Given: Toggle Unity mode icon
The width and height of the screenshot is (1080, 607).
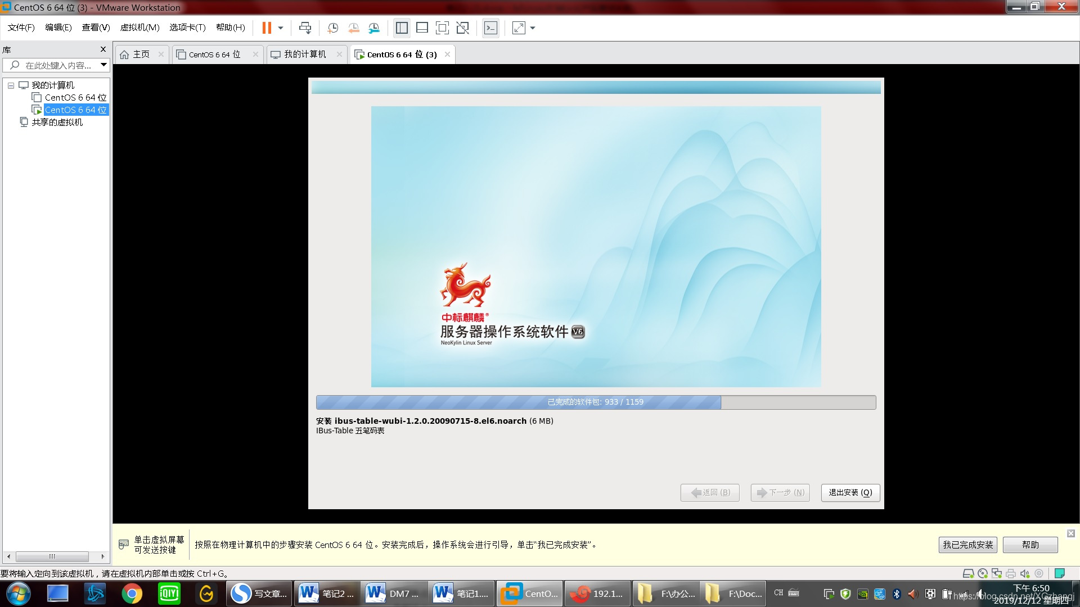Looking at the screenshot, I should (462, 28).
